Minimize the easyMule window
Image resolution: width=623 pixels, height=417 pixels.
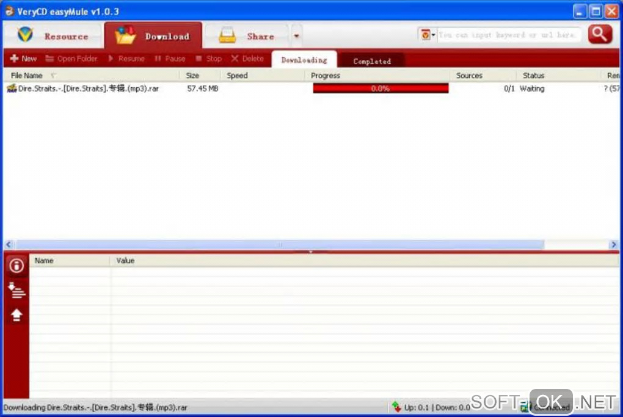580,12
